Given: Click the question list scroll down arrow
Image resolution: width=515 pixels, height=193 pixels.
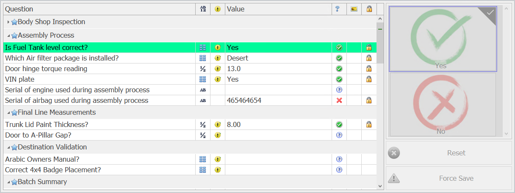Looking at the screenshot, I should coord(380,186).
